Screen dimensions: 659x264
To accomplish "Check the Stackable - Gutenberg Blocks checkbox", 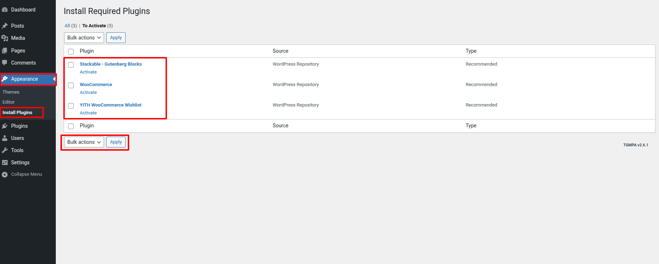I will click(71, 65).
